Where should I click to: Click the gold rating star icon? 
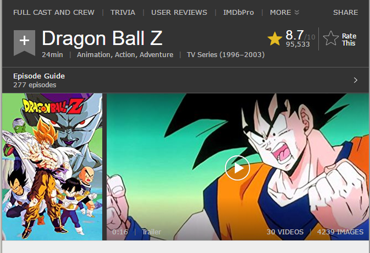coord(275,39)
